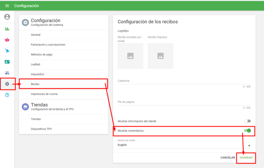Disable the Mostrar comentarios toggle
This screenshot has width=264, height=168.
[x=247, y=131]
